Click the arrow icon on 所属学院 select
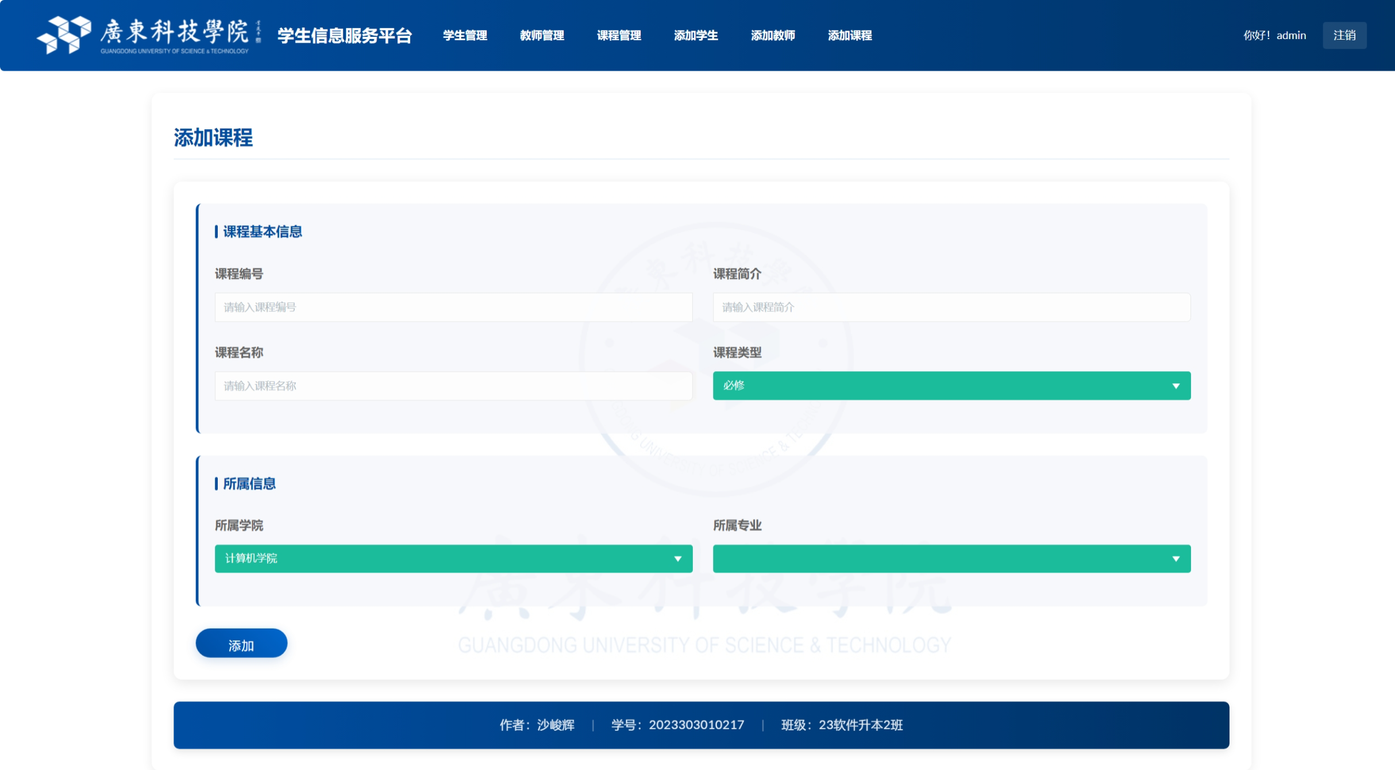The image size is (1395, 770). click(677, 559)
